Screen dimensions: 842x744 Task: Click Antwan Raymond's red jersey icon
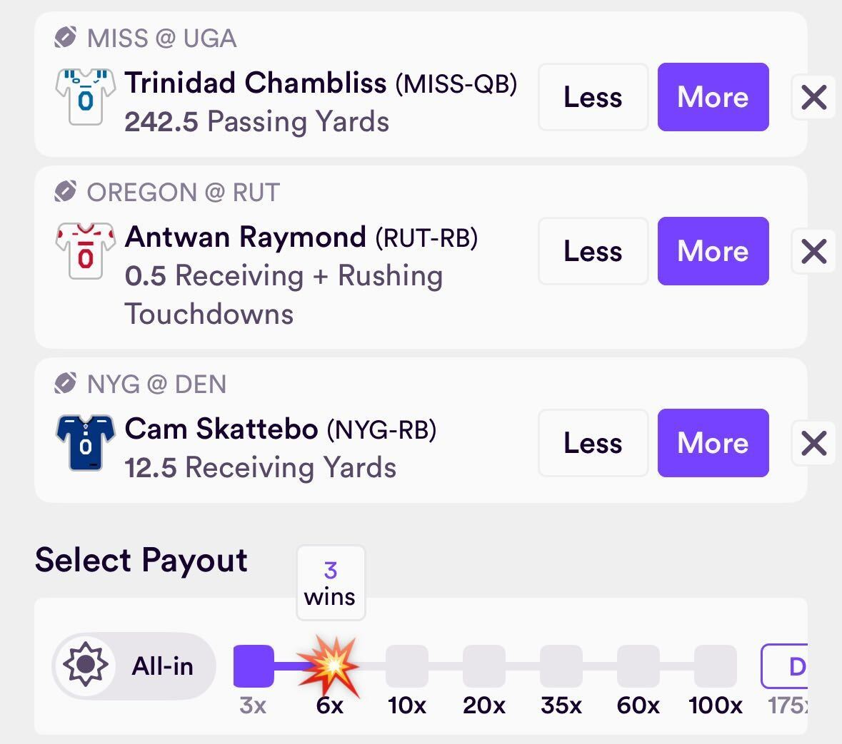[x=85, y=251]
